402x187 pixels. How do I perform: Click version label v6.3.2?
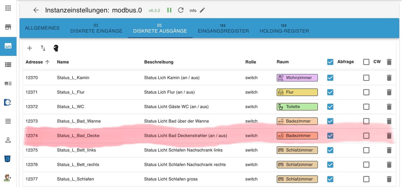pos(154,10)
